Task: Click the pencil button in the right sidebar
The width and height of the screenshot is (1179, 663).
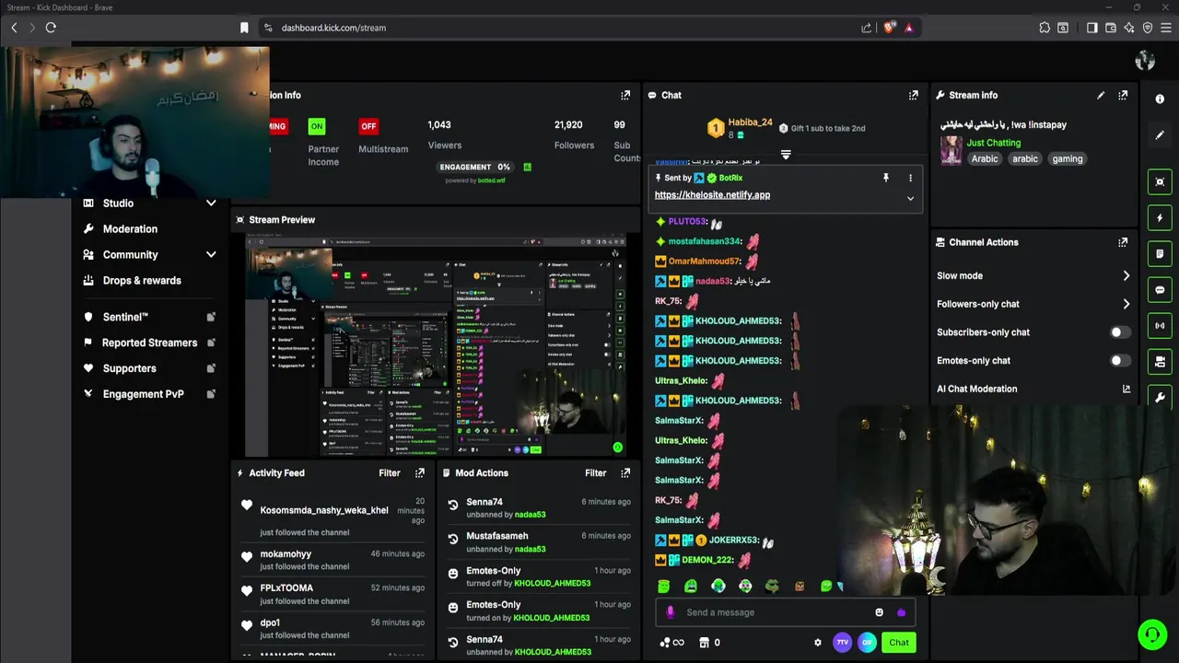Action: [x=1160, y=134]
